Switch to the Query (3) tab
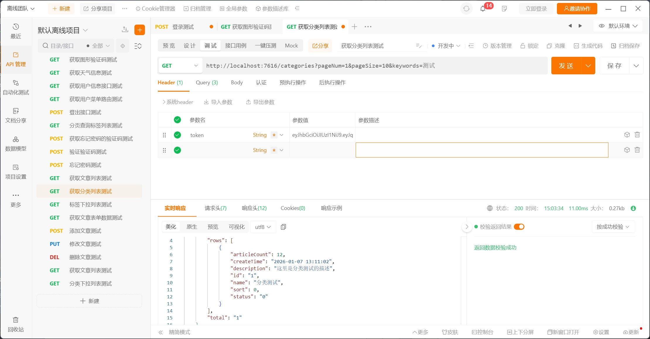 pos(207,83)
